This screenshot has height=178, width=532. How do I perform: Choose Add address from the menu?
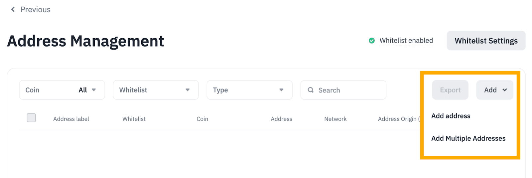451,116
